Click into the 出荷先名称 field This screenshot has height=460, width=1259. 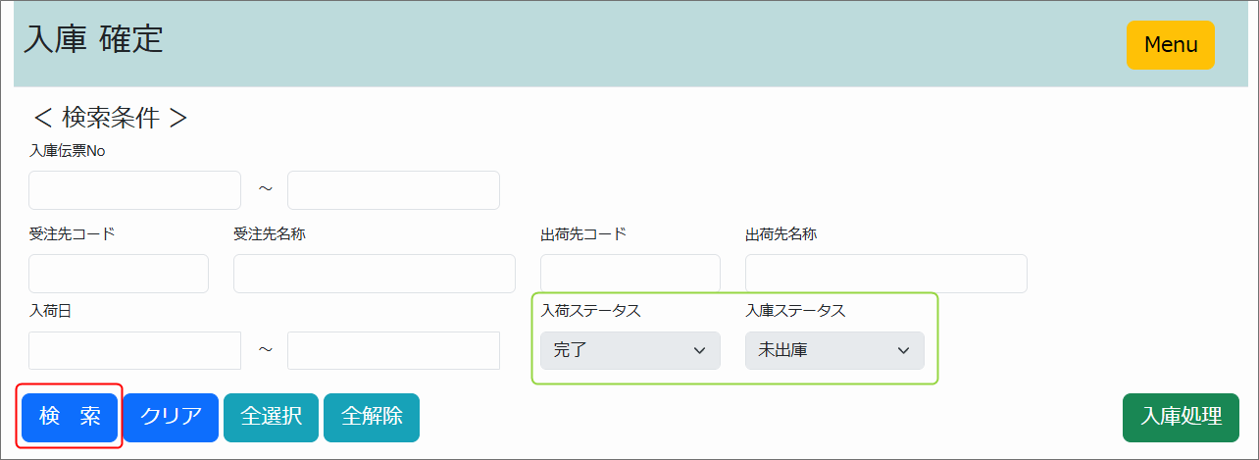click(885, 274)
